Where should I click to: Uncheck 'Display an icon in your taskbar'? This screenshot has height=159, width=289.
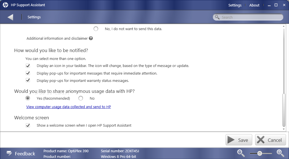click(28, 66)
